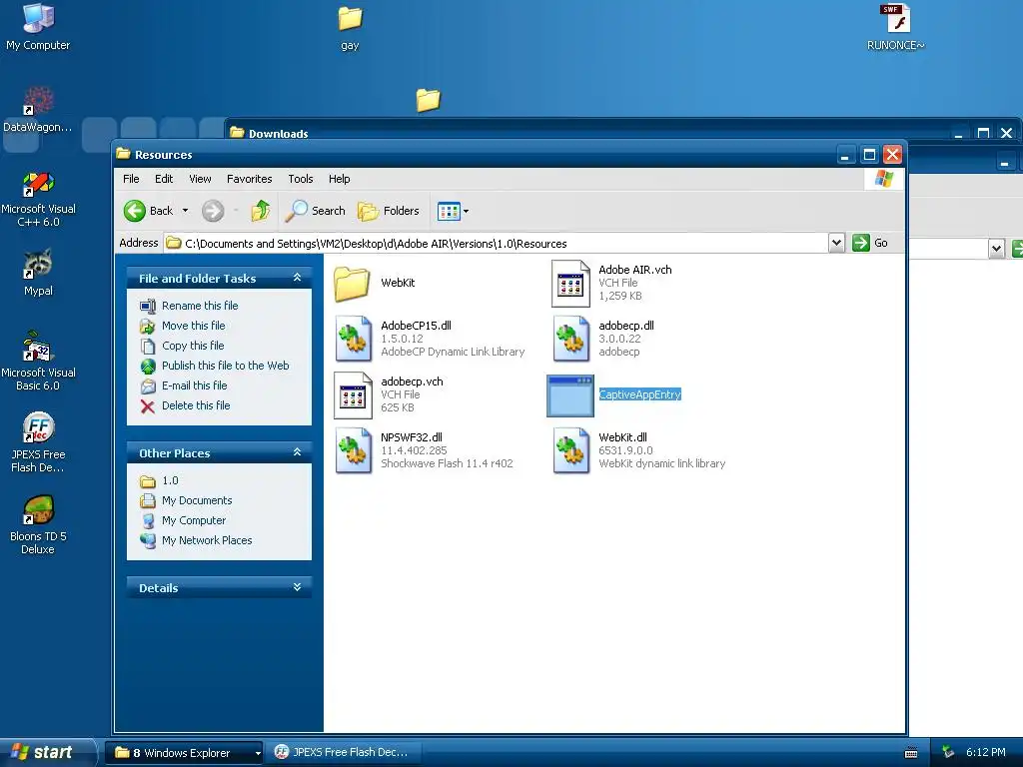Open the View menu
This screenshot has width=1023, height=767.
[x=200, y=179]
